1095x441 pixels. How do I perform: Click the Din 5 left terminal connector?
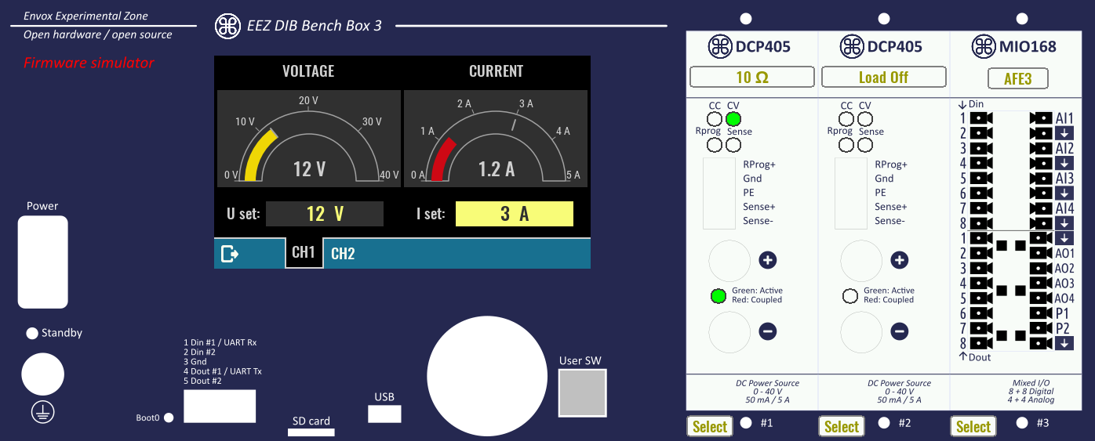pyautogui.click(x=980, y=178)
